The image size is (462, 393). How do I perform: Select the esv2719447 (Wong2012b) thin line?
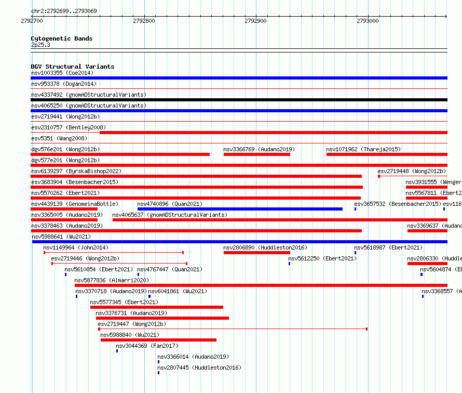233,329
